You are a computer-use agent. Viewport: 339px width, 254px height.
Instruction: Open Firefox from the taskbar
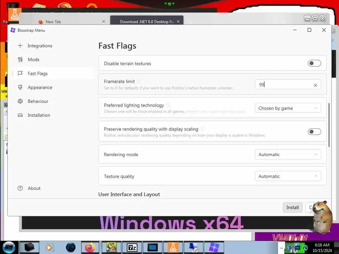pyautogui.click(x=90, y=247)
